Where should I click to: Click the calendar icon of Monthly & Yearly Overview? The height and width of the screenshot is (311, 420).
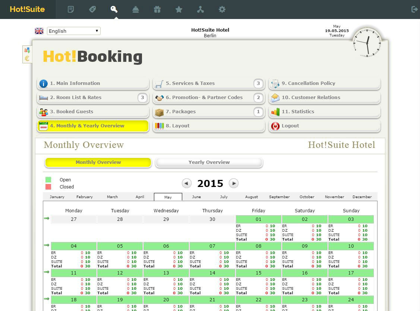tap(43, 126)
